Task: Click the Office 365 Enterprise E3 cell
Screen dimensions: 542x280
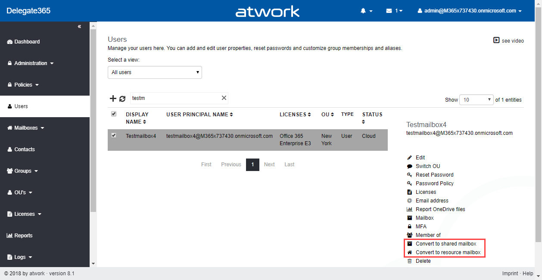Action: point(295,140)
